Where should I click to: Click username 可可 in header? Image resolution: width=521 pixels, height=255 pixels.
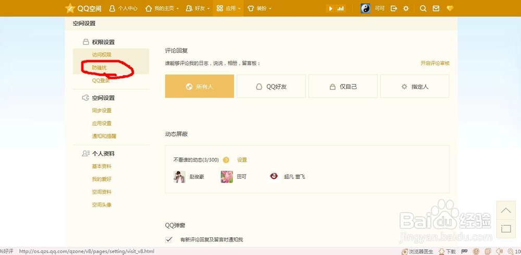[379, 9]
